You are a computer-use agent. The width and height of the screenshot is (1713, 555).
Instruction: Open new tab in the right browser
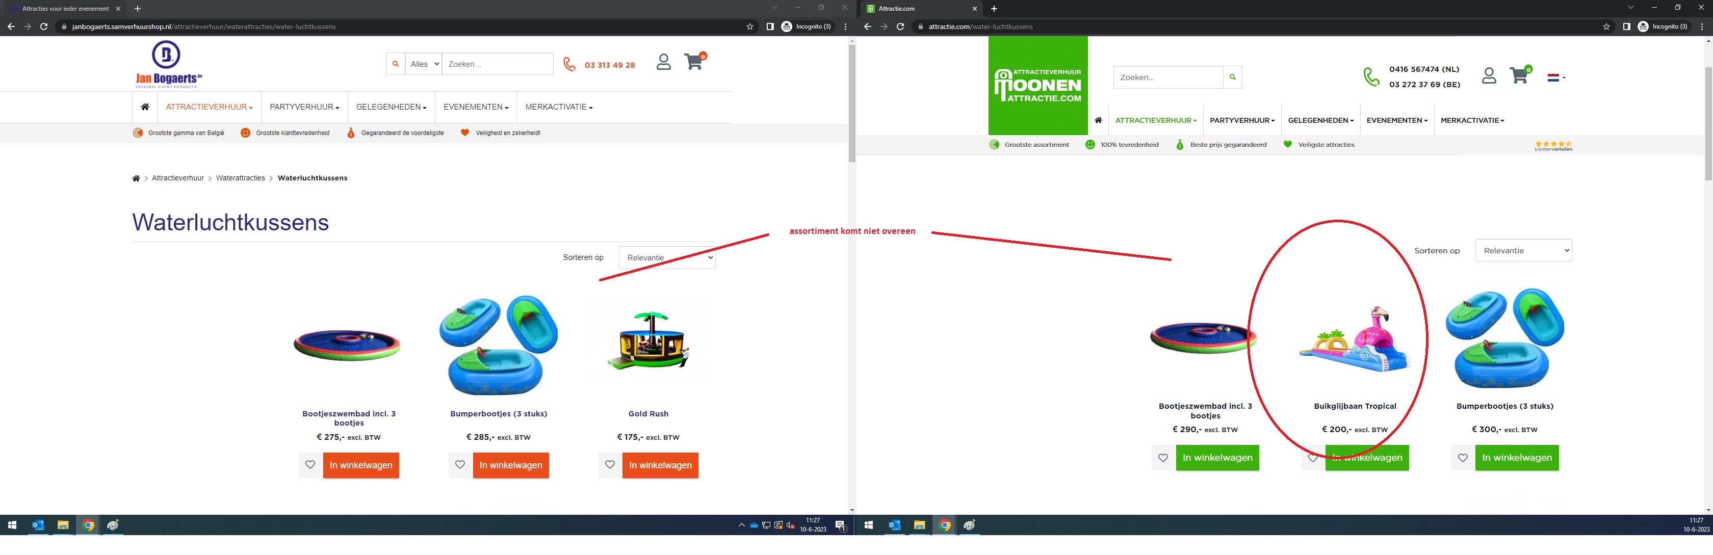click(994, 9)
